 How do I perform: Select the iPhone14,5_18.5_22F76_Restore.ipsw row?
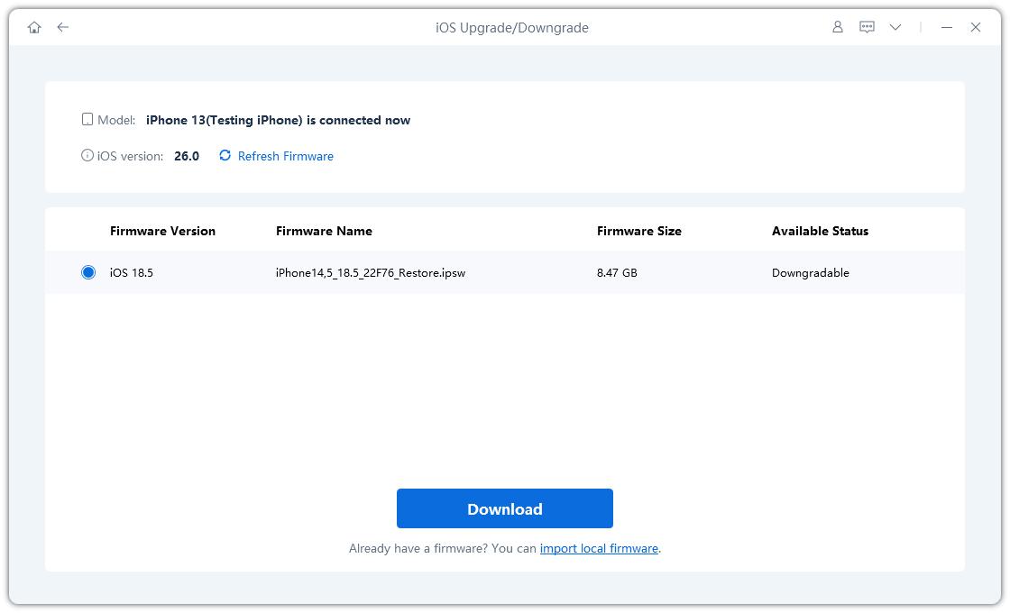pyautogui.click(x=371, y=272)
